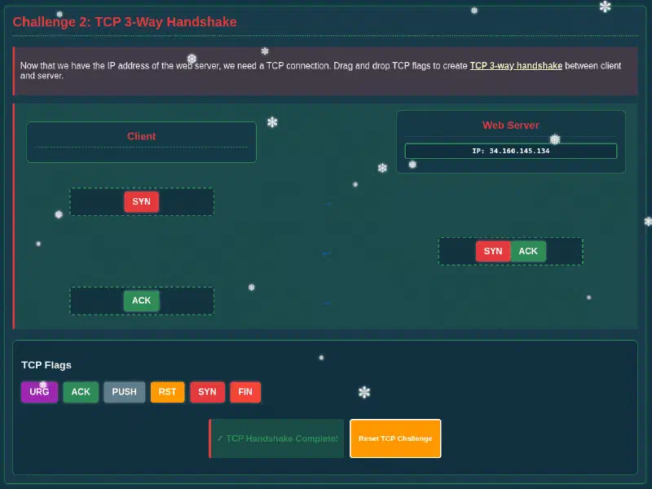Click the URG flag in TCP Flags
The image size is (652, 489).
[39, 392]
